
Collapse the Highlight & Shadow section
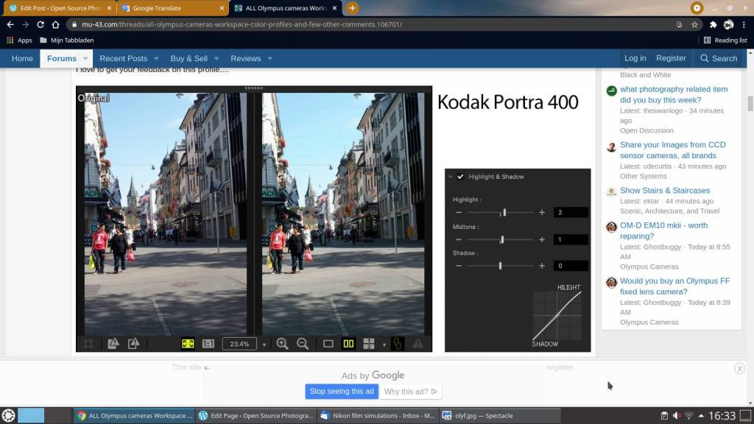451,177
